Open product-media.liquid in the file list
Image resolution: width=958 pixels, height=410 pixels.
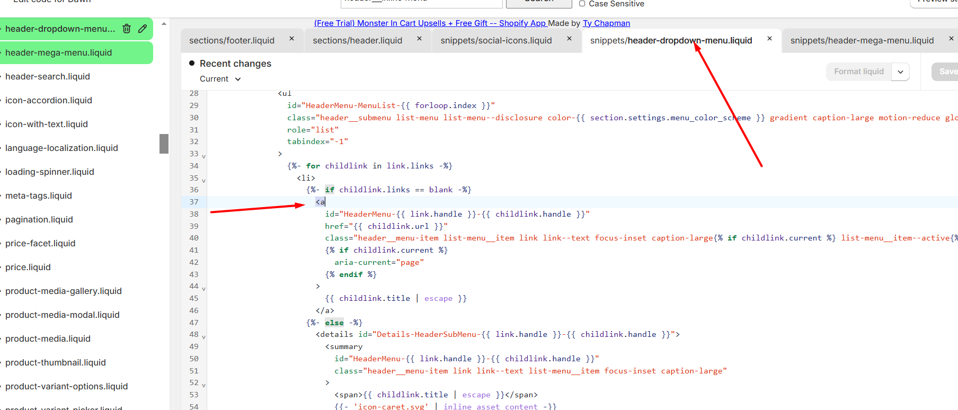click(x=48, y=339)
